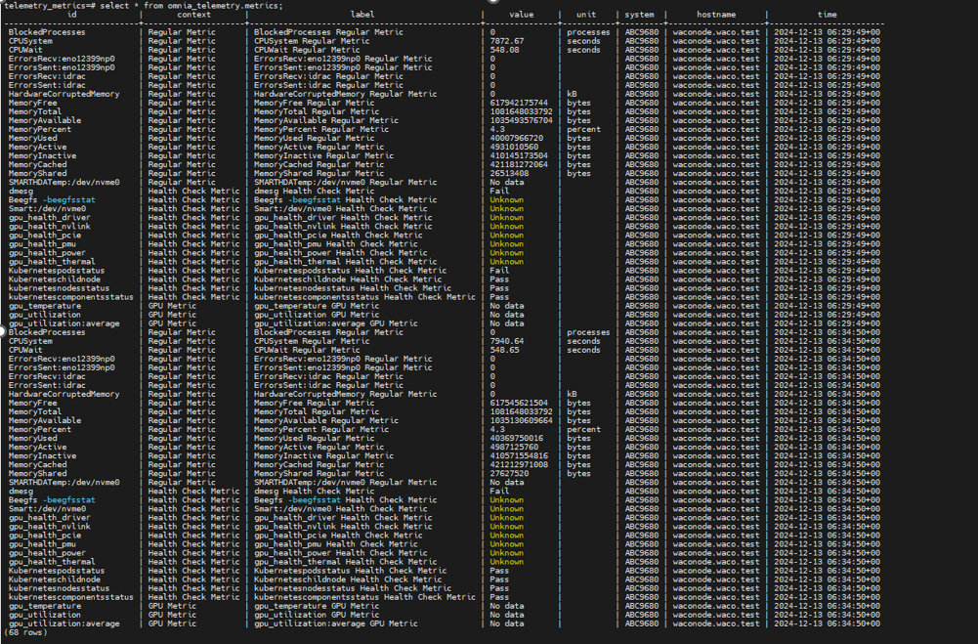Viewport: 978px width, 644px height.
Task: Click the MemoryUsed value 40369750016
Action: [517, 438]
